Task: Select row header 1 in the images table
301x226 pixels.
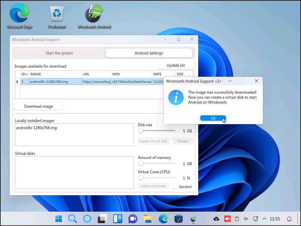Action: [x=18, y=82]
